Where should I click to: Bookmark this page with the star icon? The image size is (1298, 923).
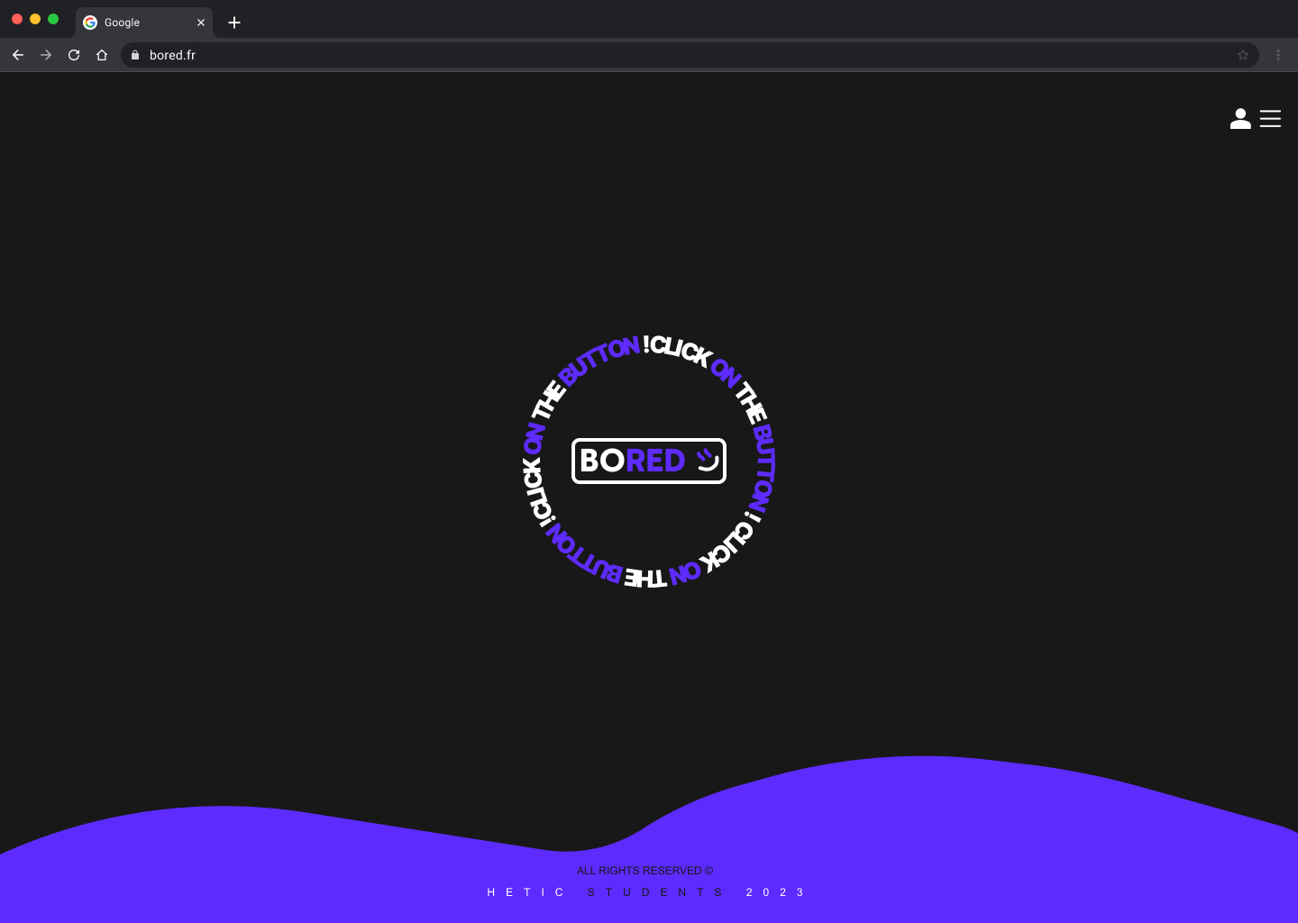coord(1243,55)
